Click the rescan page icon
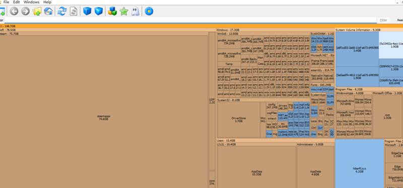Viewport: 403px width, 188px height. 74,11
